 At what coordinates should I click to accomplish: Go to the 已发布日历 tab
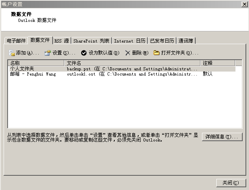click(162, 41)
